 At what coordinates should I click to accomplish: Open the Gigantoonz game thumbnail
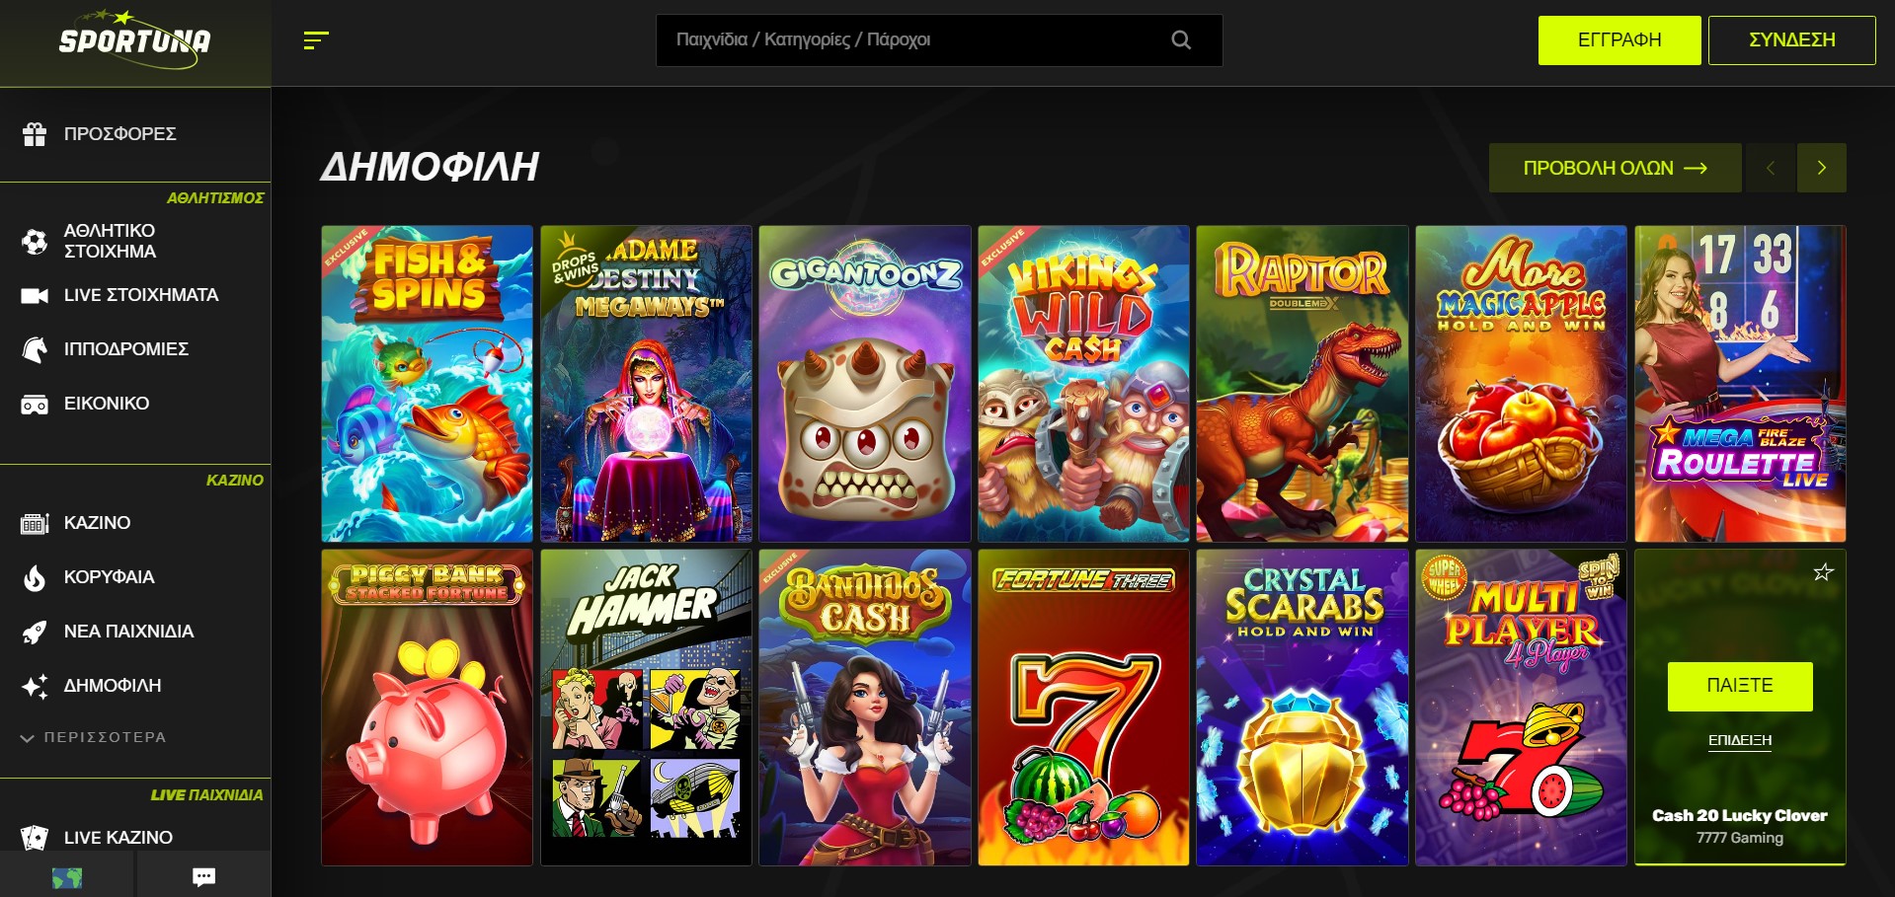click(x=865, y=384)
